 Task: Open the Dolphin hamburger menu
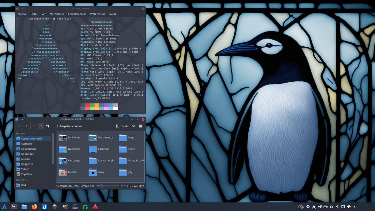pos(140,126)
